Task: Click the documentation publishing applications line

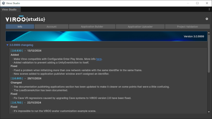Action: [x=91, y=87]
